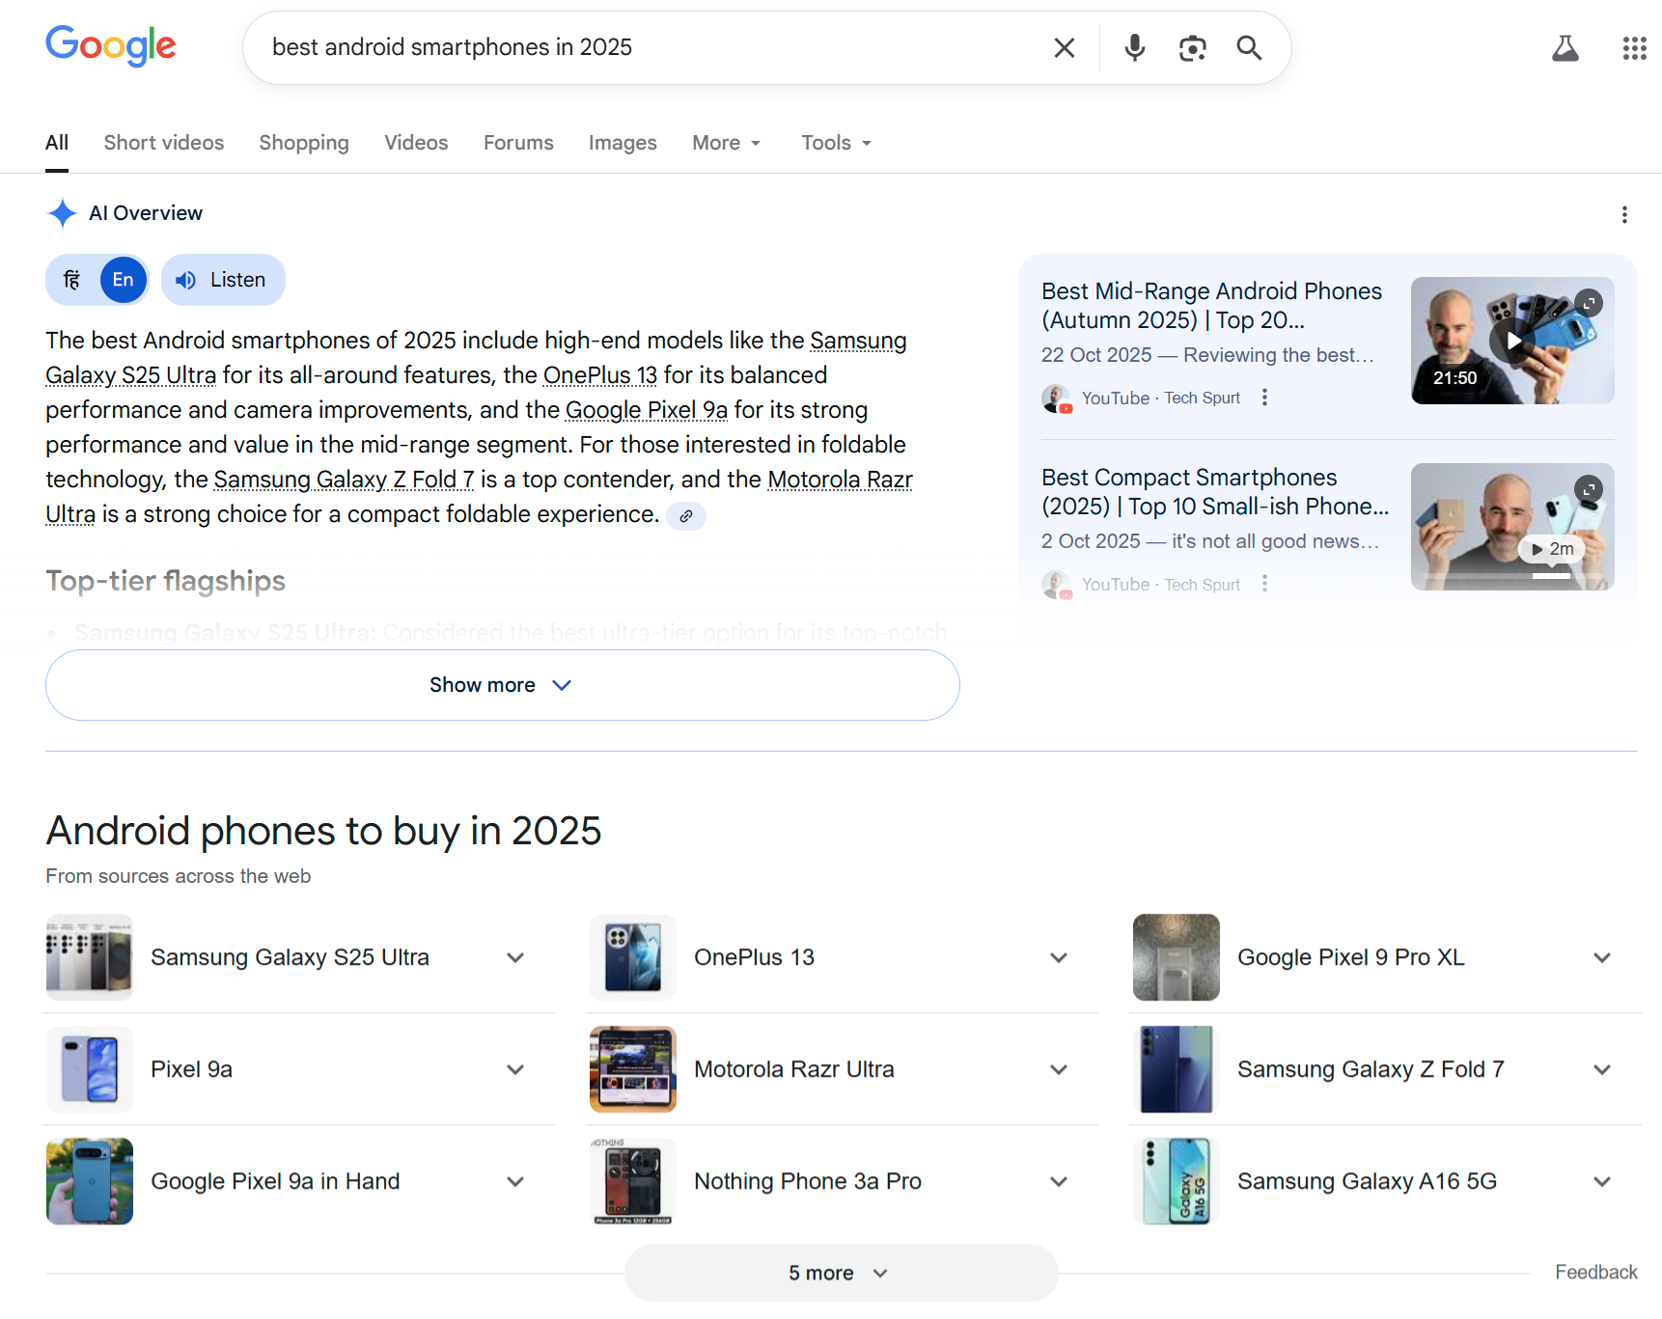Click into the search text field
The image size is (1662, 1319).
pos(647,48)
